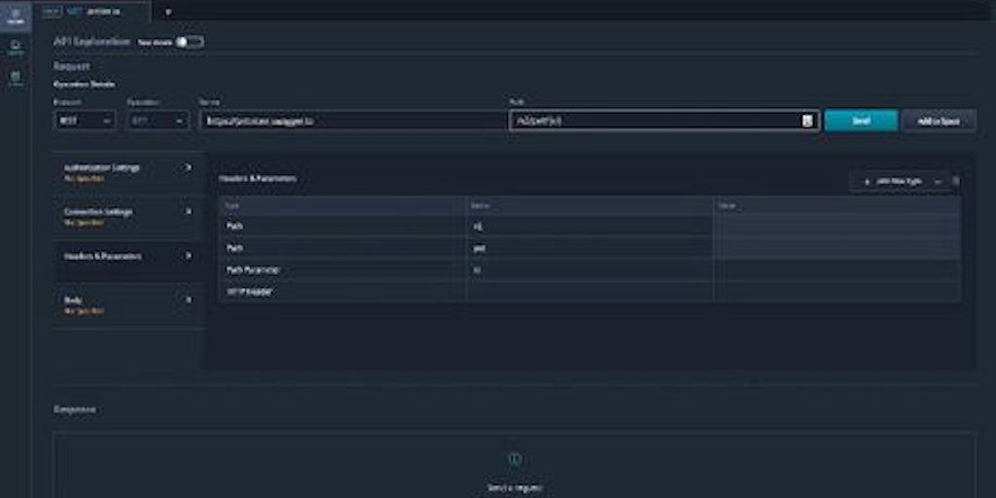Click the Response section heading

75,409
